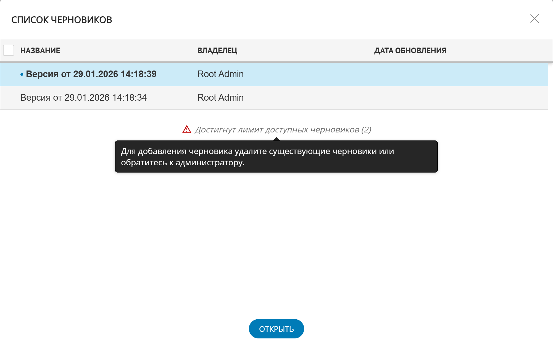The image size is (553, 347).
Task: Sort by the ВЛАДЕЛЕЦ column header
Action: [217, 51]
